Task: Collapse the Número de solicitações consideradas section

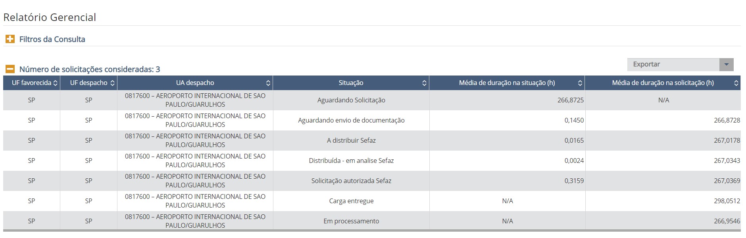Action: pyautogui.click(x=89, y=69)
